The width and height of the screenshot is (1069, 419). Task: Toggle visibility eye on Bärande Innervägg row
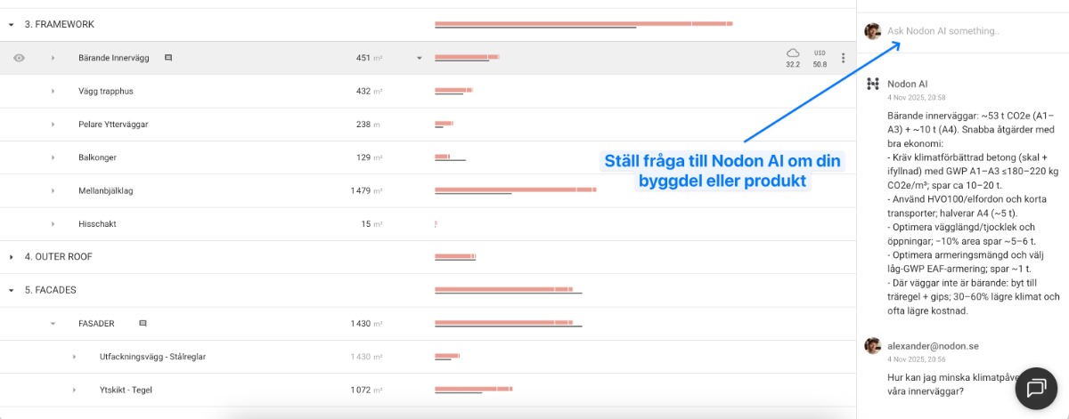coord(20,58)
